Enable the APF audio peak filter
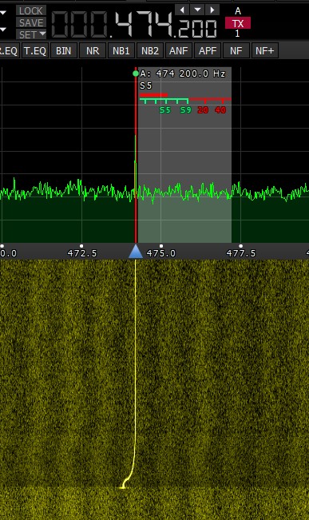309x520 pixels. (x=208, y=51)
